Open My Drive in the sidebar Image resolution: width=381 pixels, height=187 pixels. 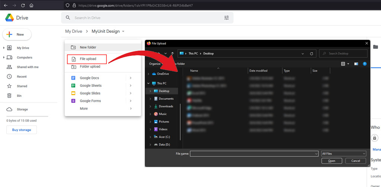(x=23, y=48)
